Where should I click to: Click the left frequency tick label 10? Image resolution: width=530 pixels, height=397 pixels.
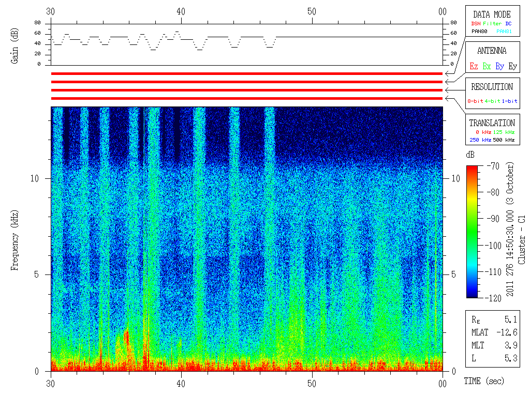click(x=35, y=178)
